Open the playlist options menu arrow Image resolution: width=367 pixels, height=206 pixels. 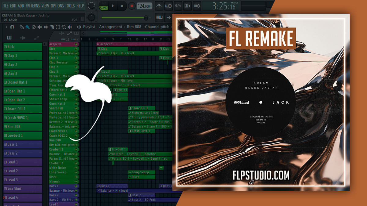pyautogui.click(x=6, y=27)
